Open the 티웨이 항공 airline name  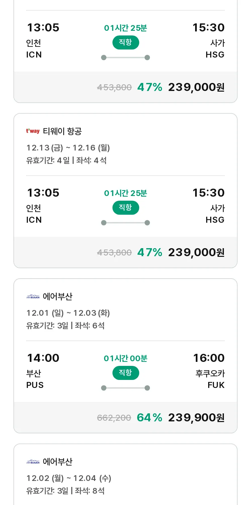[x=62, y=131]
